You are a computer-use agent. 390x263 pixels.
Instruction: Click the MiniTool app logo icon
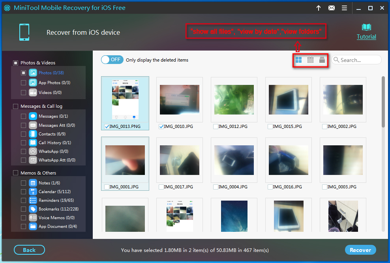7,8
